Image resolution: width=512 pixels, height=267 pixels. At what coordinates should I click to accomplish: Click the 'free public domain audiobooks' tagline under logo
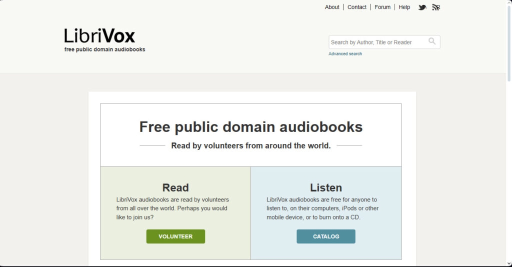pyautogui.click(x=104, y=49)
